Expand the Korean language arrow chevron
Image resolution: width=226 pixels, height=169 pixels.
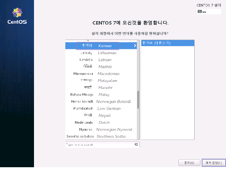pos(135,46)
